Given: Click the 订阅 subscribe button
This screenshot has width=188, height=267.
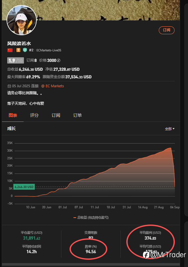Looking at the screenshot, I should (x=166, y=30).
